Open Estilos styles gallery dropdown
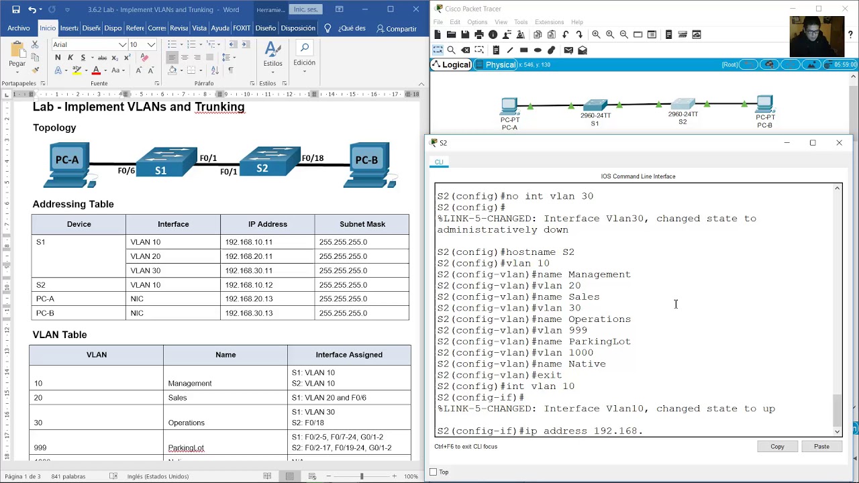The height and width of the screenshot is (483, 859). point(272,70)
